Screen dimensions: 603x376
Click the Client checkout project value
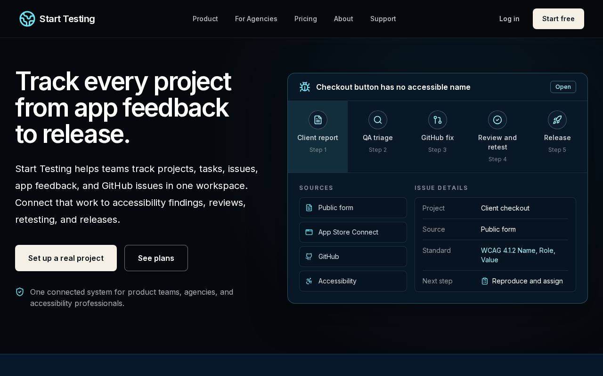[505, 208]
